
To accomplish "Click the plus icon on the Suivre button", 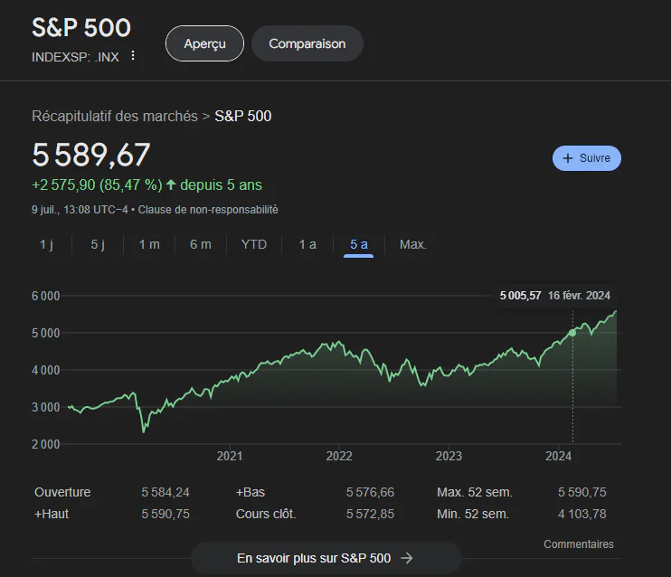I will [567, 158].
